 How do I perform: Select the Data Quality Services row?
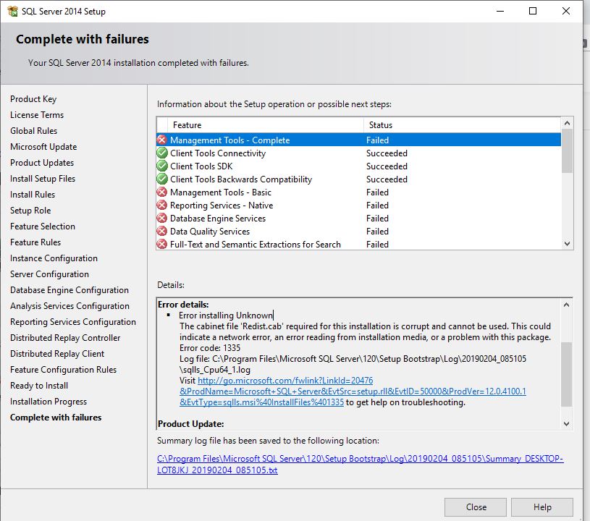(358, 232)
